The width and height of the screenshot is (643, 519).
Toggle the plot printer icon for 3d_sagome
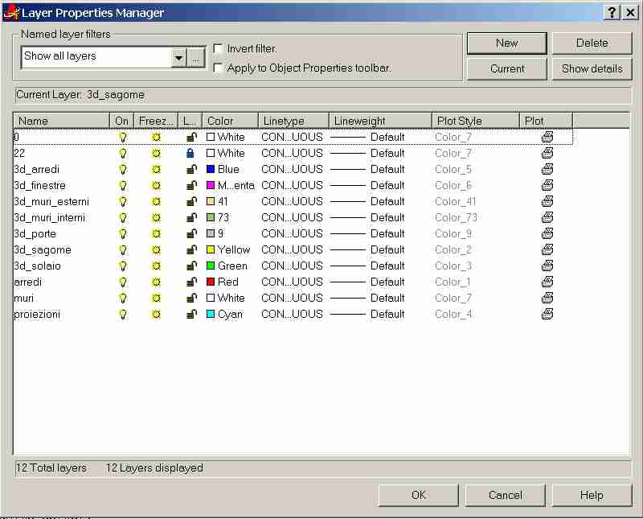(547, 250)
